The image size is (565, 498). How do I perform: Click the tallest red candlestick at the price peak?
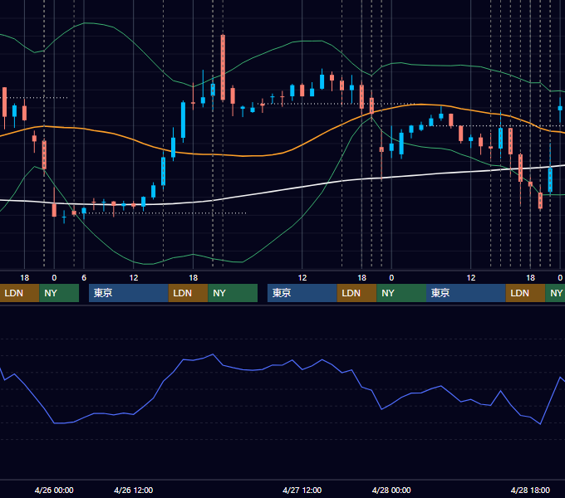(x=223, y=68)
